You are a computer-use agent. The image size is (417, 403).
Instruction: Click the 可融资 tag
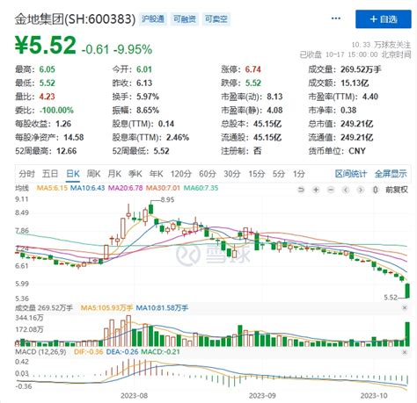click(185, 19)
